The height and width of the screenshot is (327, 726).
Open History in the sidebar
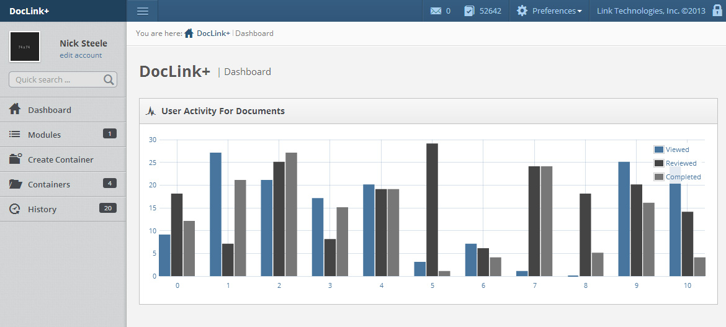click(x=63, y=209)
